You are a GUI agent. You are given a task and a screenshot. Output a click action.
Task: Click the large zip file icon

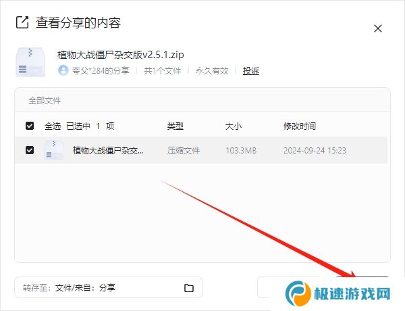point(30,62)
